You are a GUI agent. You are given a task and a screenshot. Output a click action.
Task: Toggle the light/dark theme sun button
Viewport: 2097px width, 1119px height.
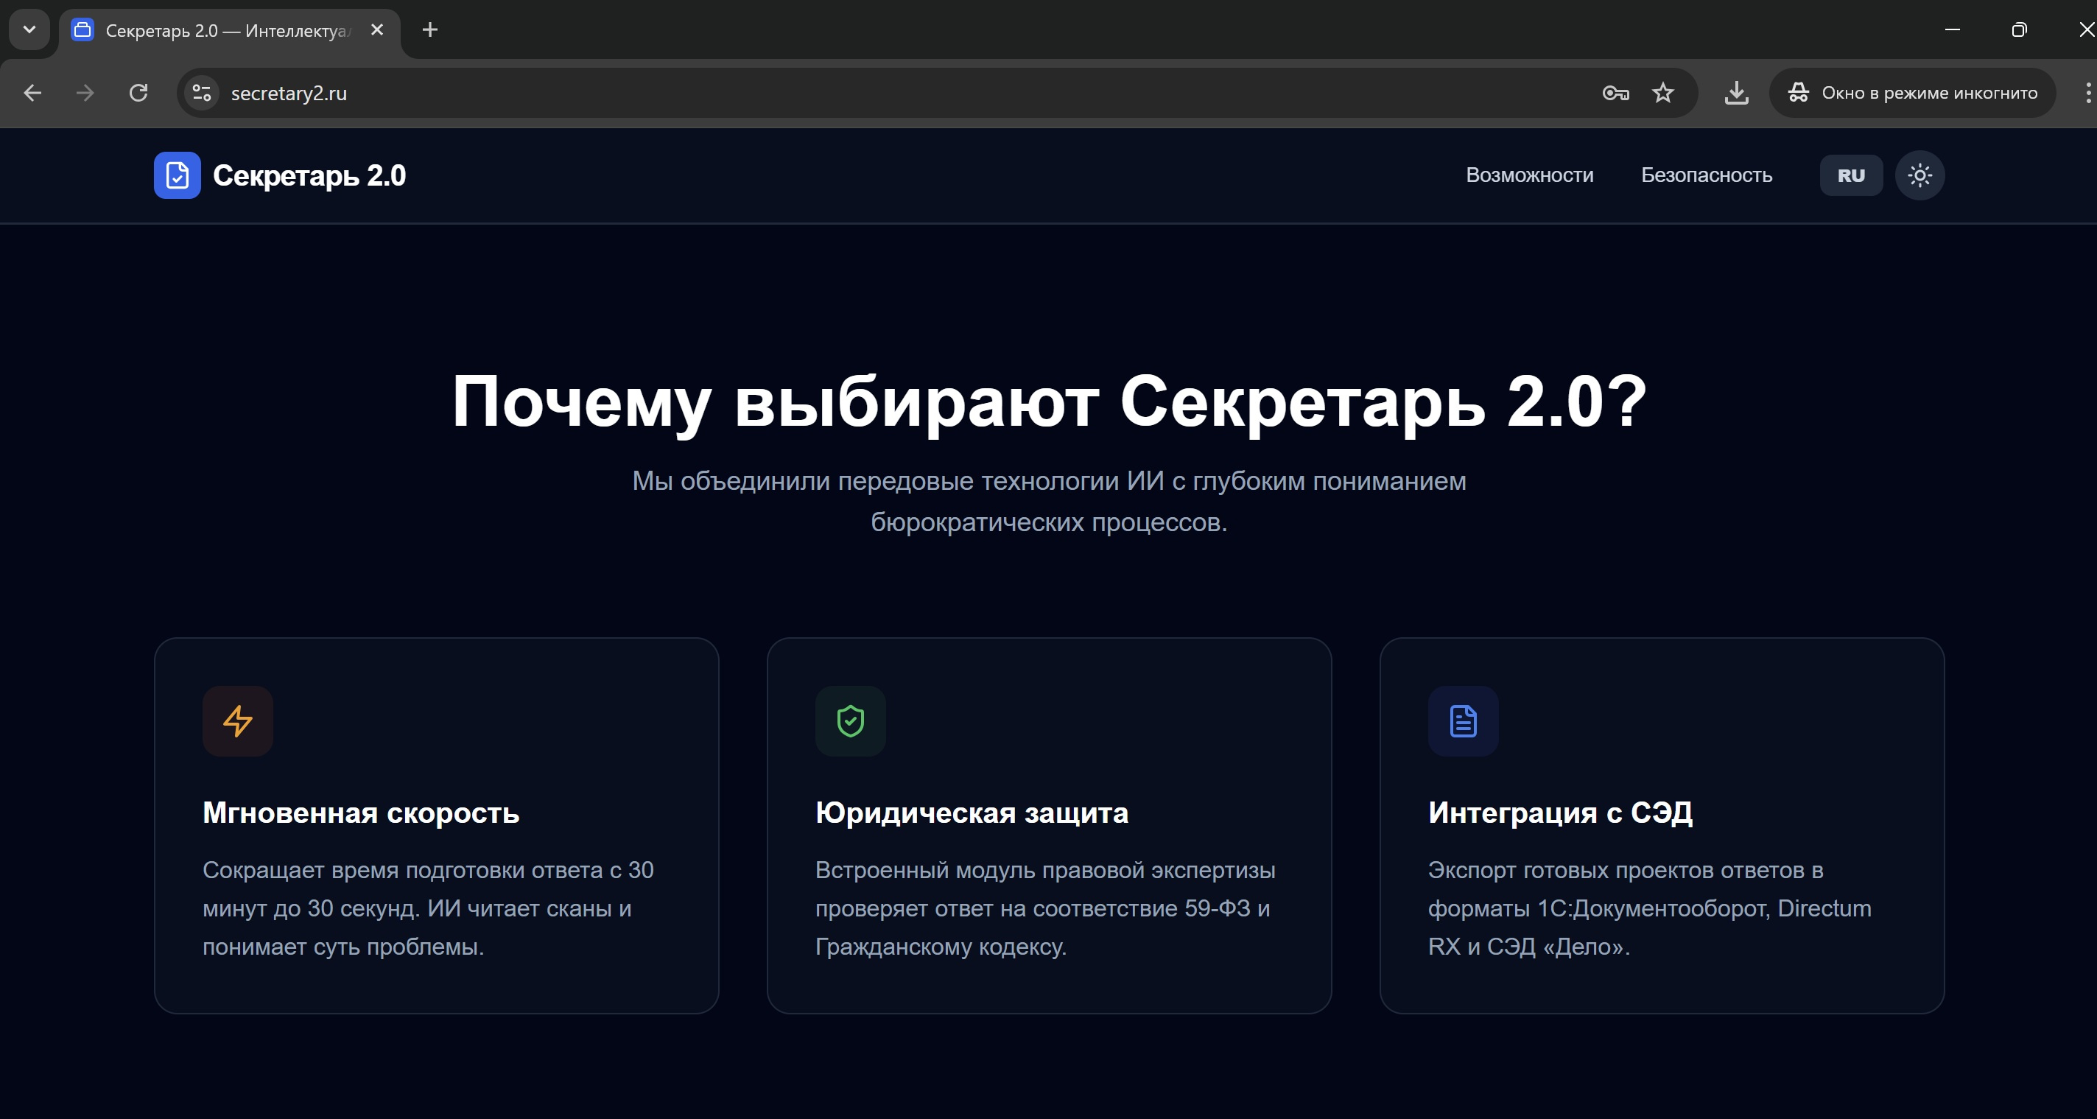1919,175
